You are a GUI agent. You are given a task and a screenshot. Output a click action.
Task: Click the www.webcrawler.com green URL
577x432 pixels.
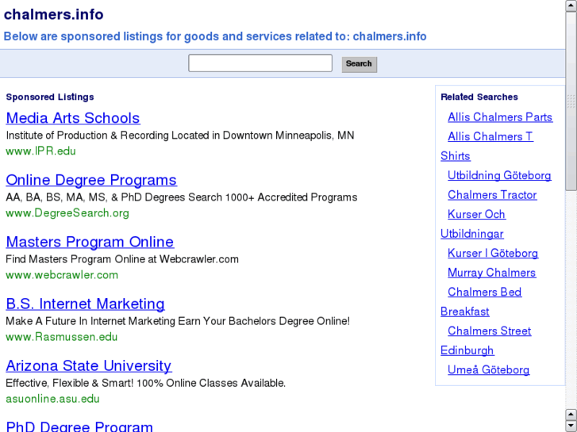pos(62,275)
